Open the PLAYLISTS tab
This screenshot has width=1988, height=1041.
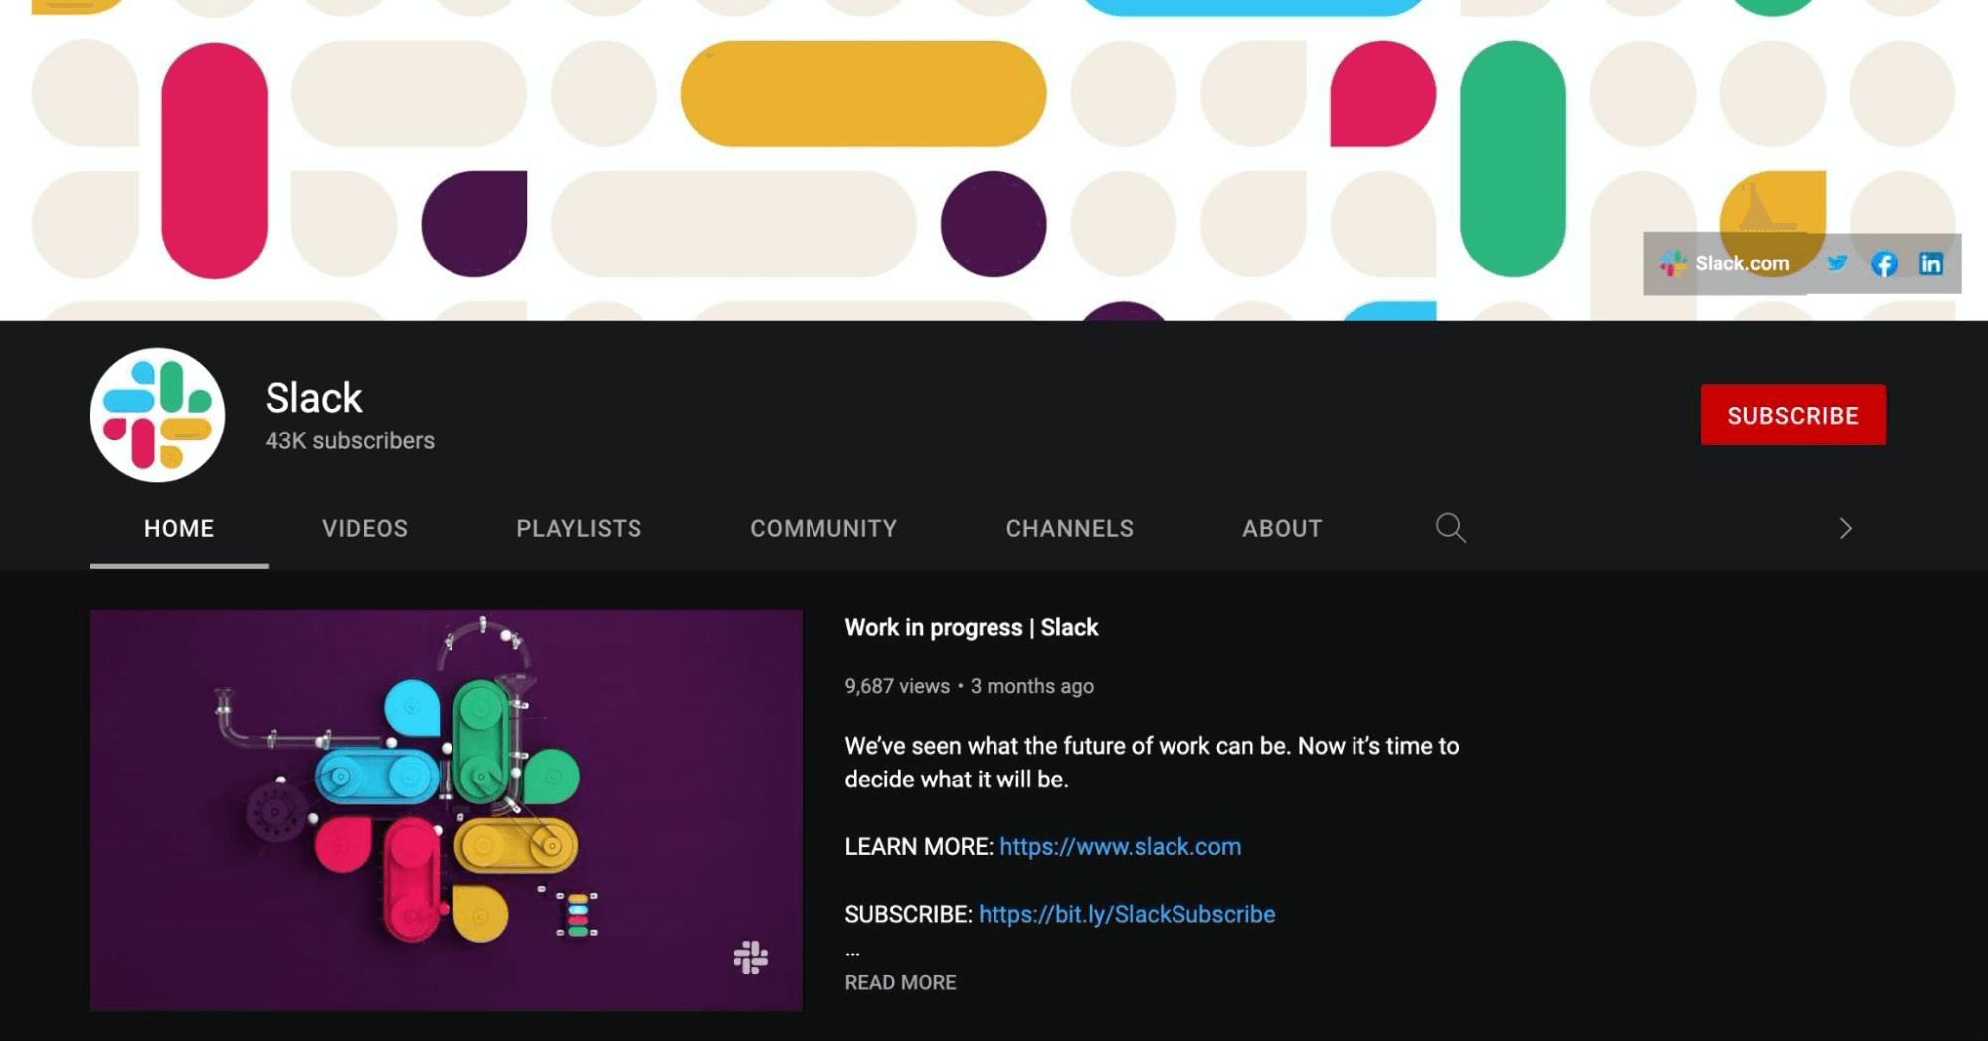point(579,528)
